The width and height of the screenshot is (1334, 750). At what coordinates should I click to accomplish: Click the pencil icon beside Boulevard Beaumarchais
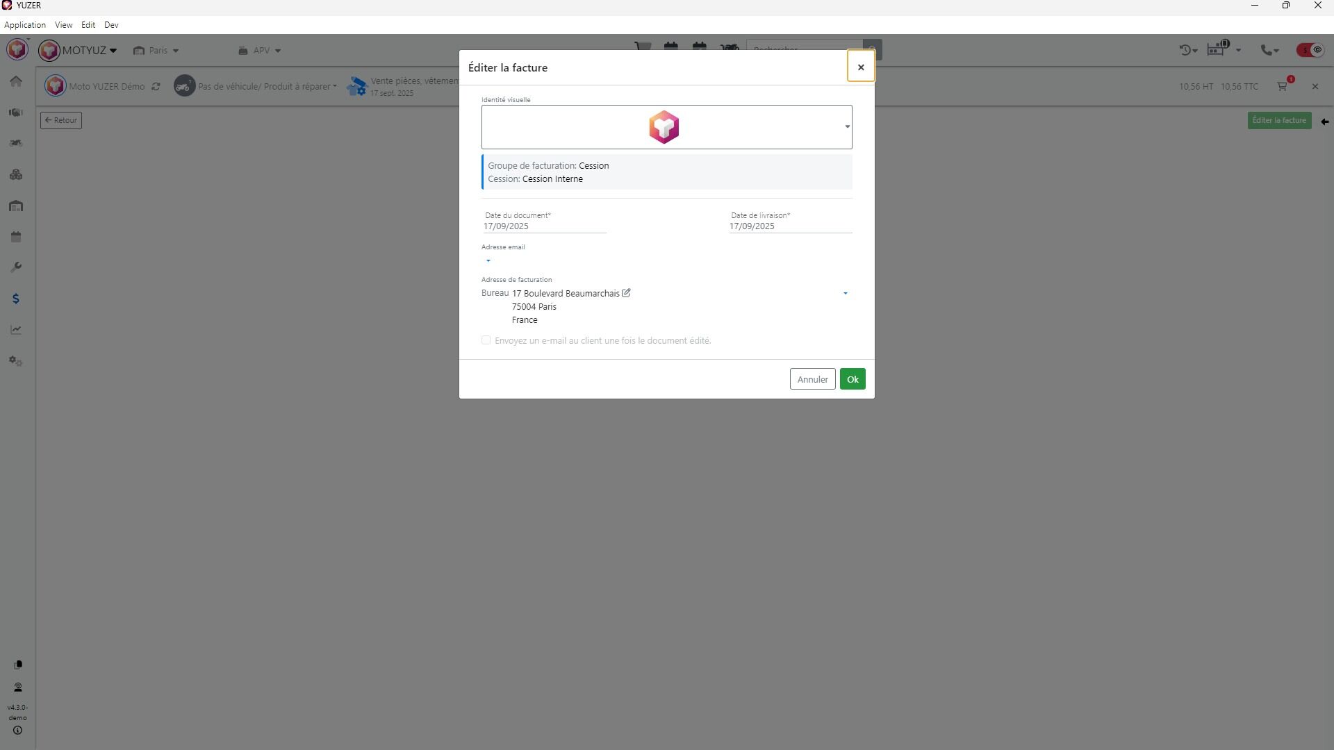pos(626,293)
